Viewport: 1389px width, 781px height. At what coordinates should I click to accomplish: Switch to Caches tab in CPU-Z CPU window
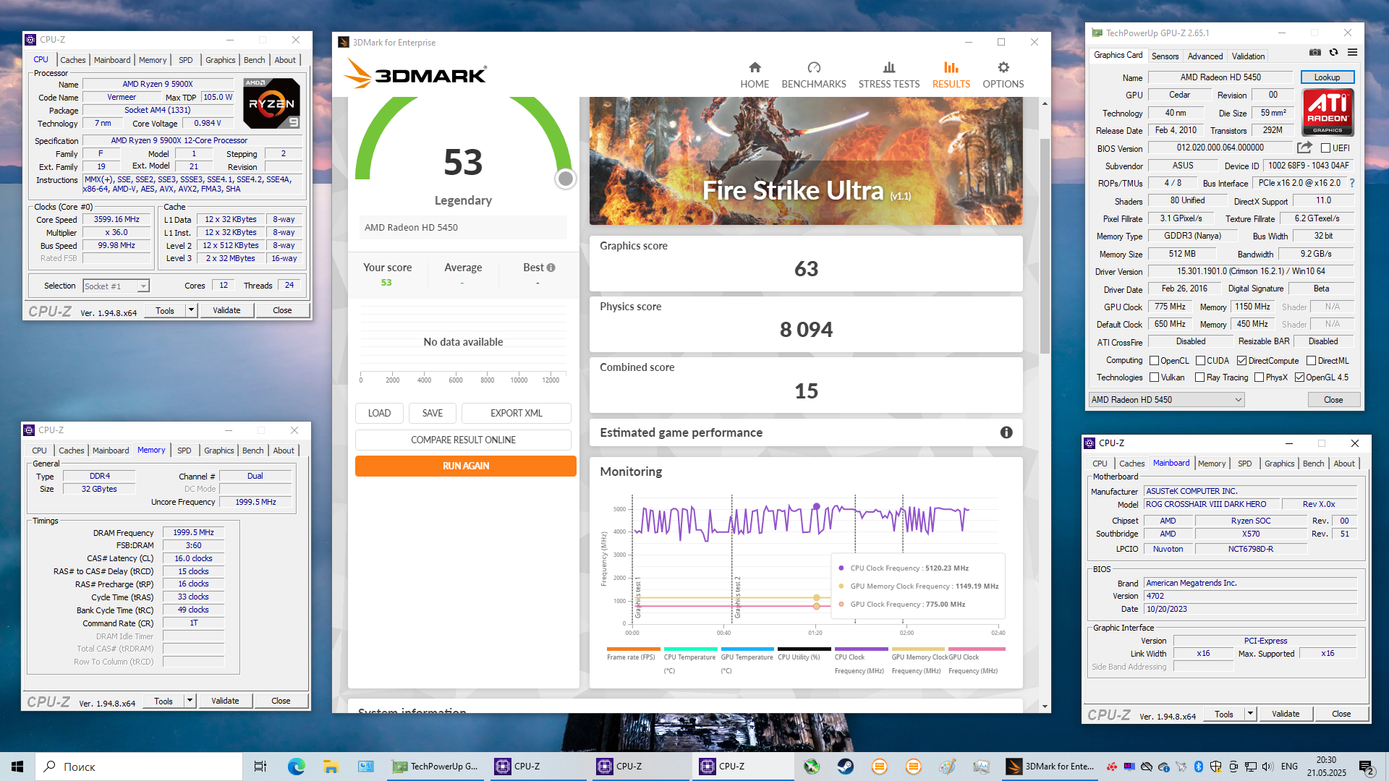pos(72,60)
